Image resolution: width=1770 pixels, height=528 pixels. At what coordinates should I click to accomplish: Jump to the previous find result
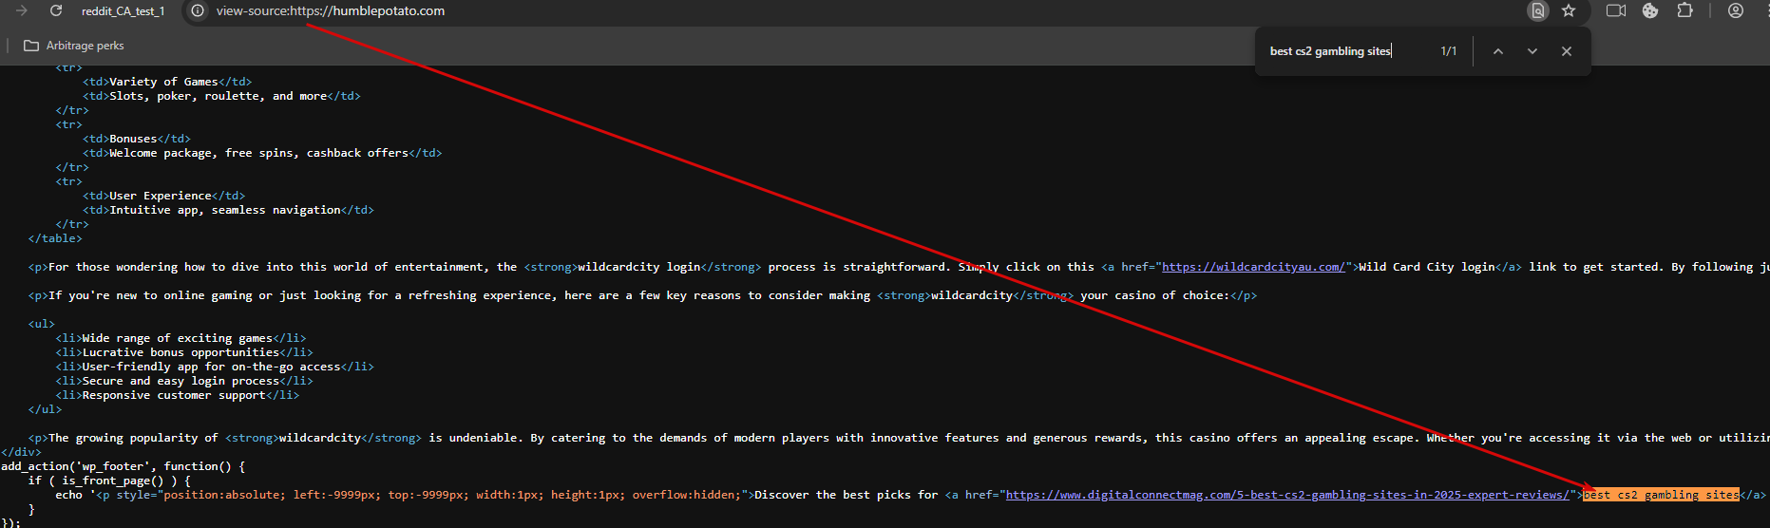[x=1498, y=51]
